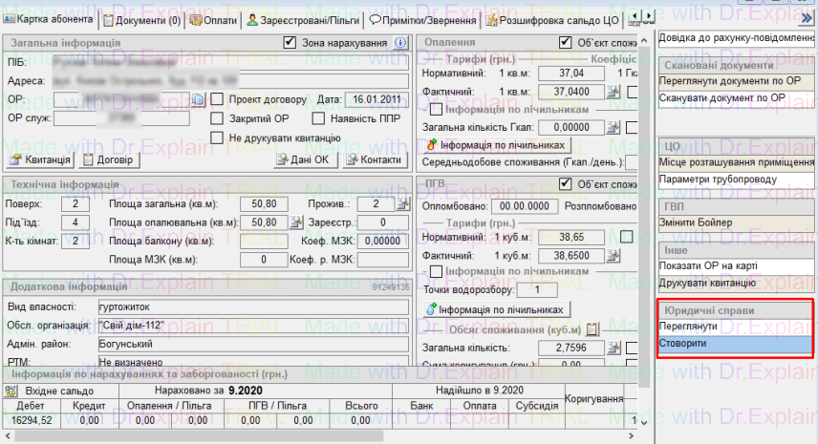This screenshot has height=444, width=818.
Task: Click the copy icon next to ОР field
Action: click(x=199, y=99)
